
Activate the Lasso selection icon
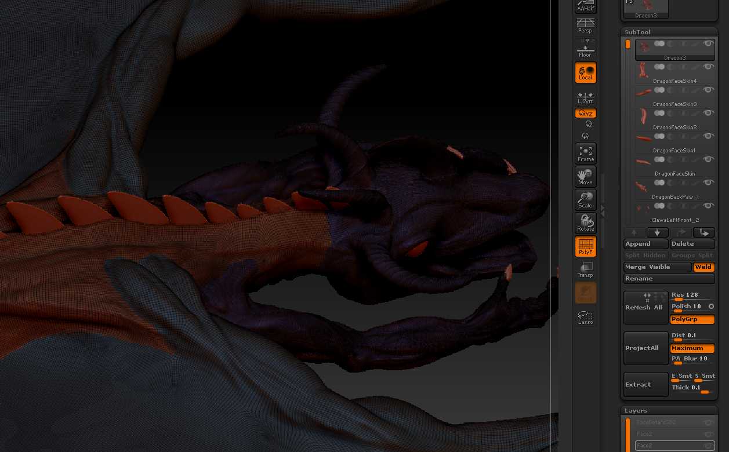tap(585, 317)
